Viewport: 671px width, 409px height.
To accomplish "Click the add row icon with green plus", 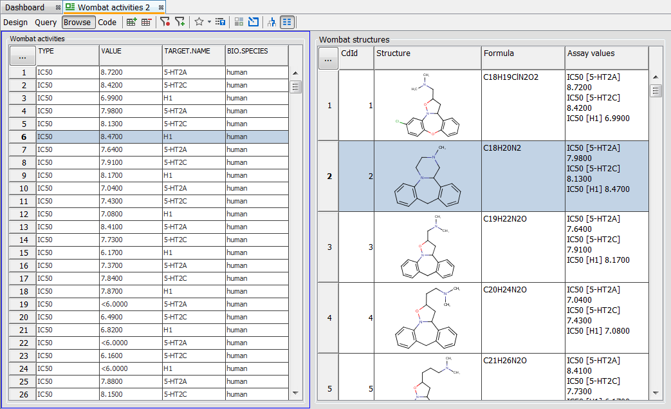I will pos(132,22).
